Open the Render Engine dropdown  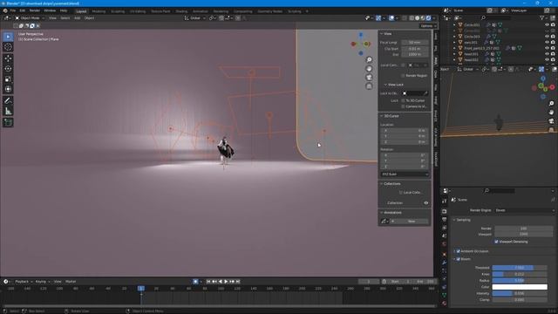coord(525,210)
